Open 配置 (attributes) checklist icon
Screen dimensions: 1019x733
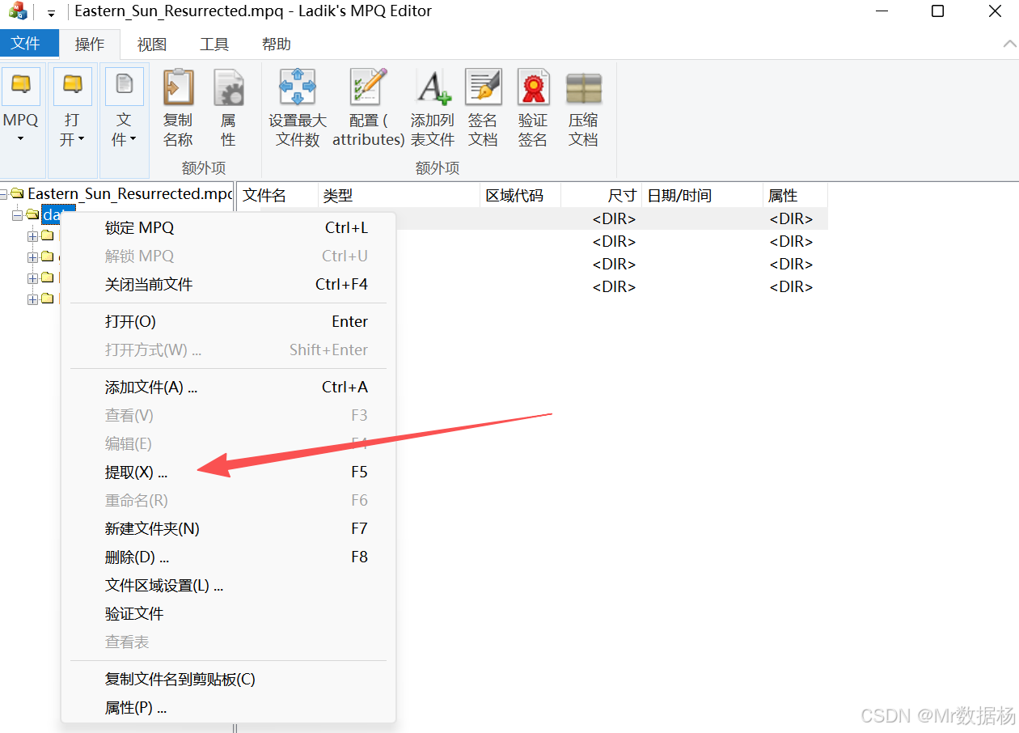click(369, 87)
